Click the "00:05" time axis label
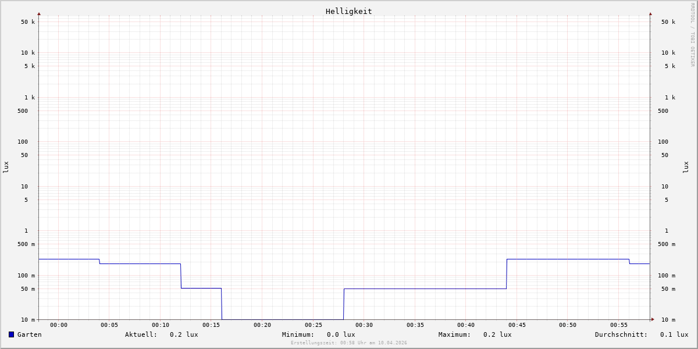Viewport: 698px width, 349px height. [x=109, y=325]
